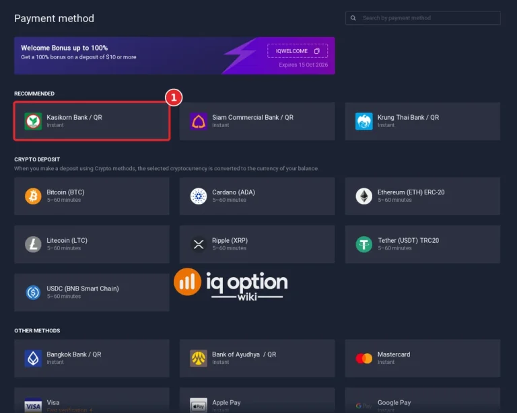Click the crypto conversion notice text

pos(166,168)
